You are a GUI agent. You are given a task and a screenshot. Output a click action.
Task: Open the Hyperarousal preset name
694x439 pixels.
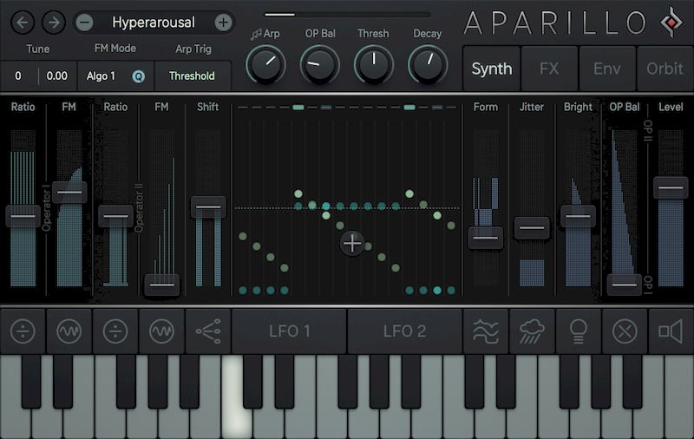tap(154, 23)
